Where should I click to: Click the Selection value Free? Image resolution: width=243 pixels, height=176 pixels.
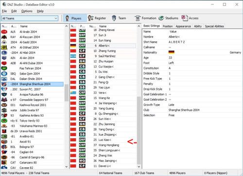click(172, 115)
